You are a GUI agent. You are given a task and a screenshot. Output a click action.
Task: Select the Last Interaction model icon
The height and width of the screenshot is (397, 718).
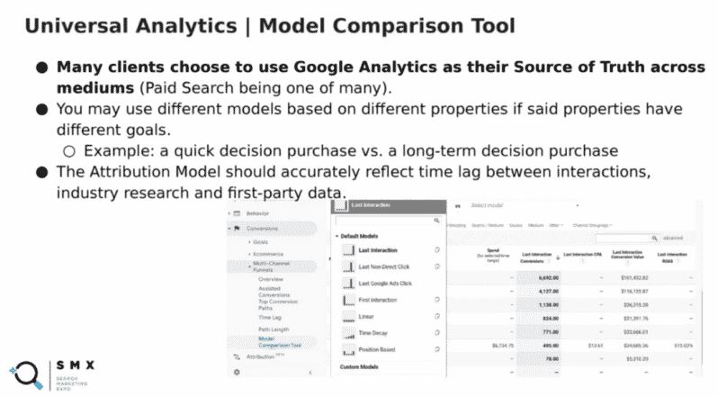pos(348,250)
